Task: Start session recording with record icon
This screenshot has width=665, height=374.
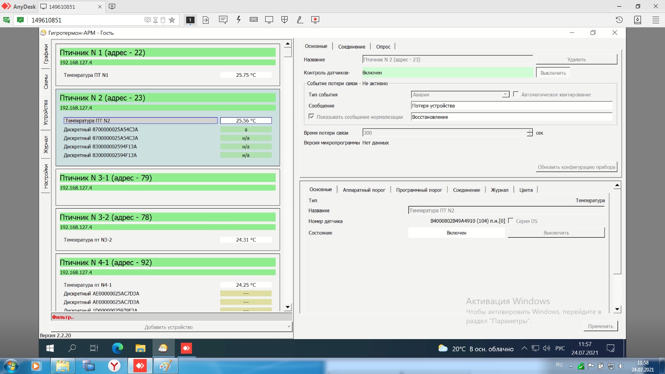Action: point(315,20)
